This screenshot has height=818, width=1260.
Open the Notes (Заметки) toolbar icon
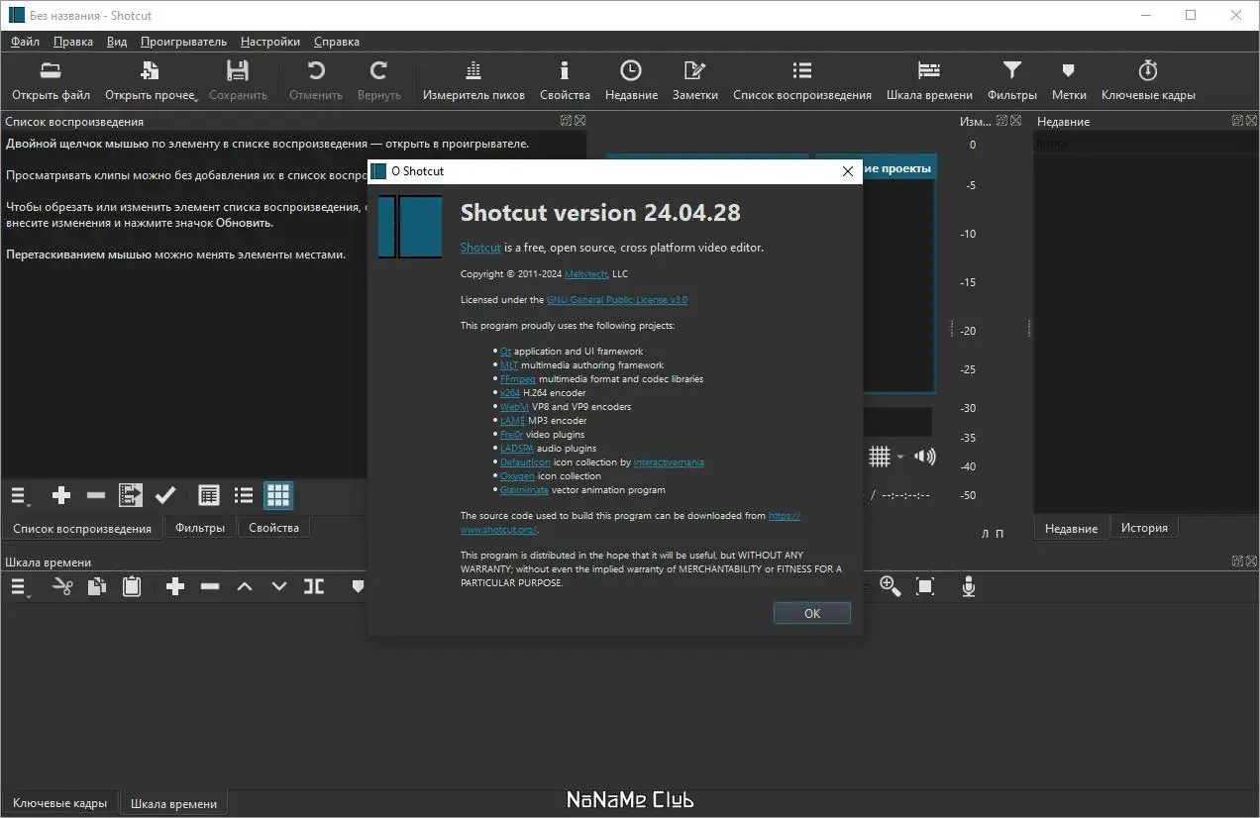tap(694, 70)
